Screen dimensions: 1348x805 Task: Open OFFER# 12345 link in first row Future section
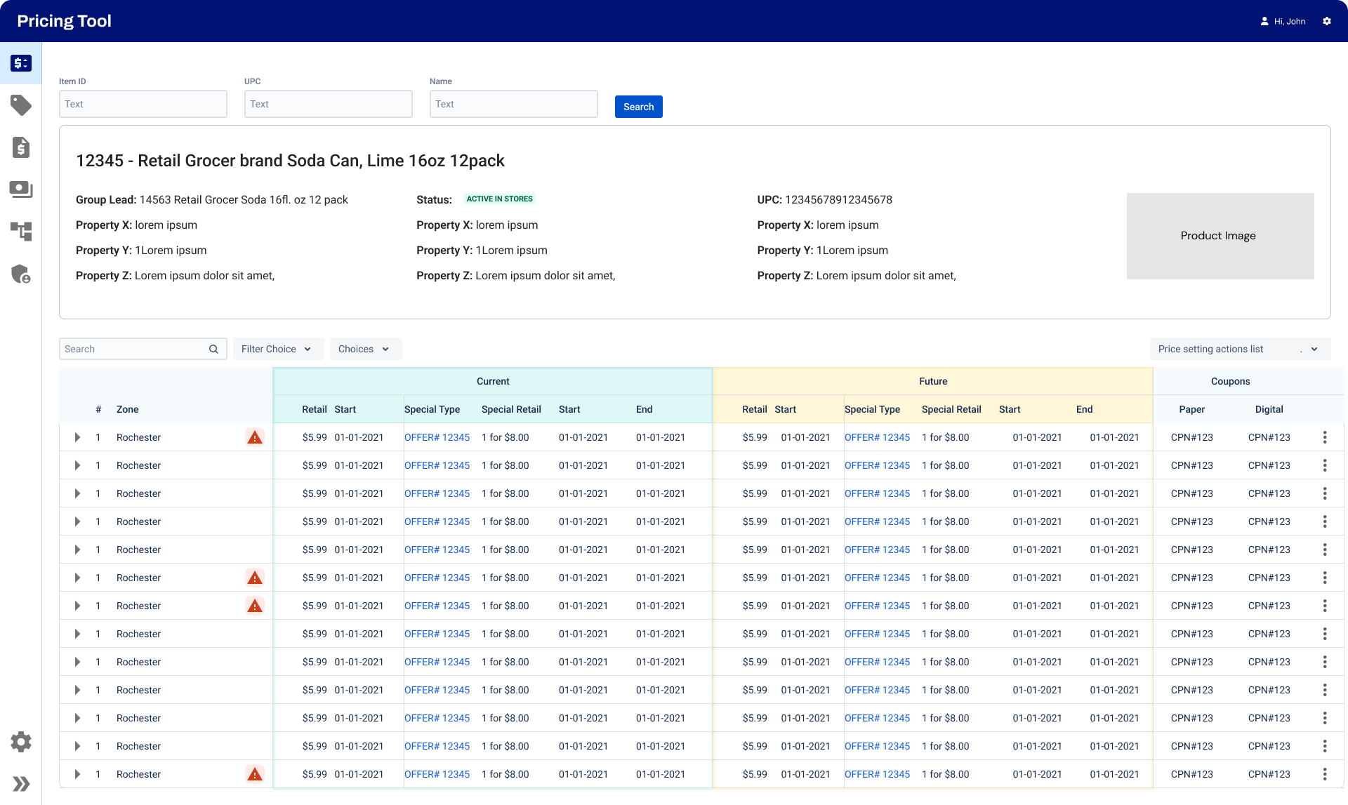click(x=877, y=437)
